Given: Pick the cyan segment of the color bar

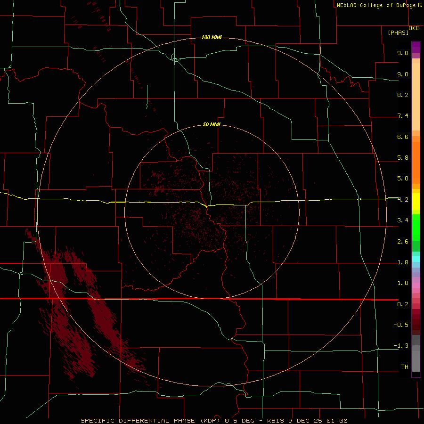Looking at the screenshot, I should pos(416,259).
